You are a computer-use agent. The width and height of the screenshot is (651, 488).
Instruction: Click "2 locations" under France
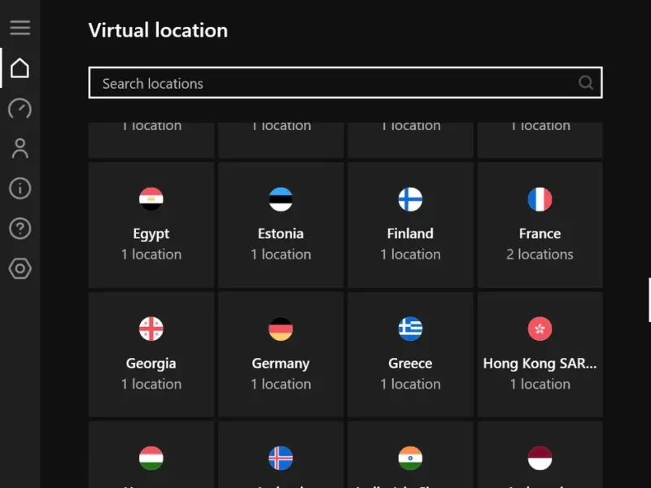click(x=540, y=255)
